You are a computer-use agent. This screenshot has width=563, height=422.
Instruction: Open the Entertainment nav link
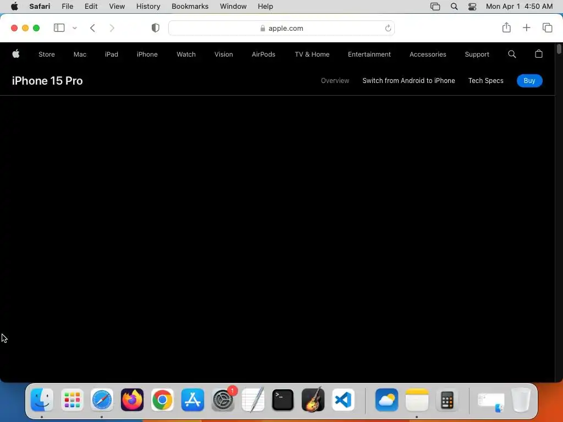coord(369,54)
